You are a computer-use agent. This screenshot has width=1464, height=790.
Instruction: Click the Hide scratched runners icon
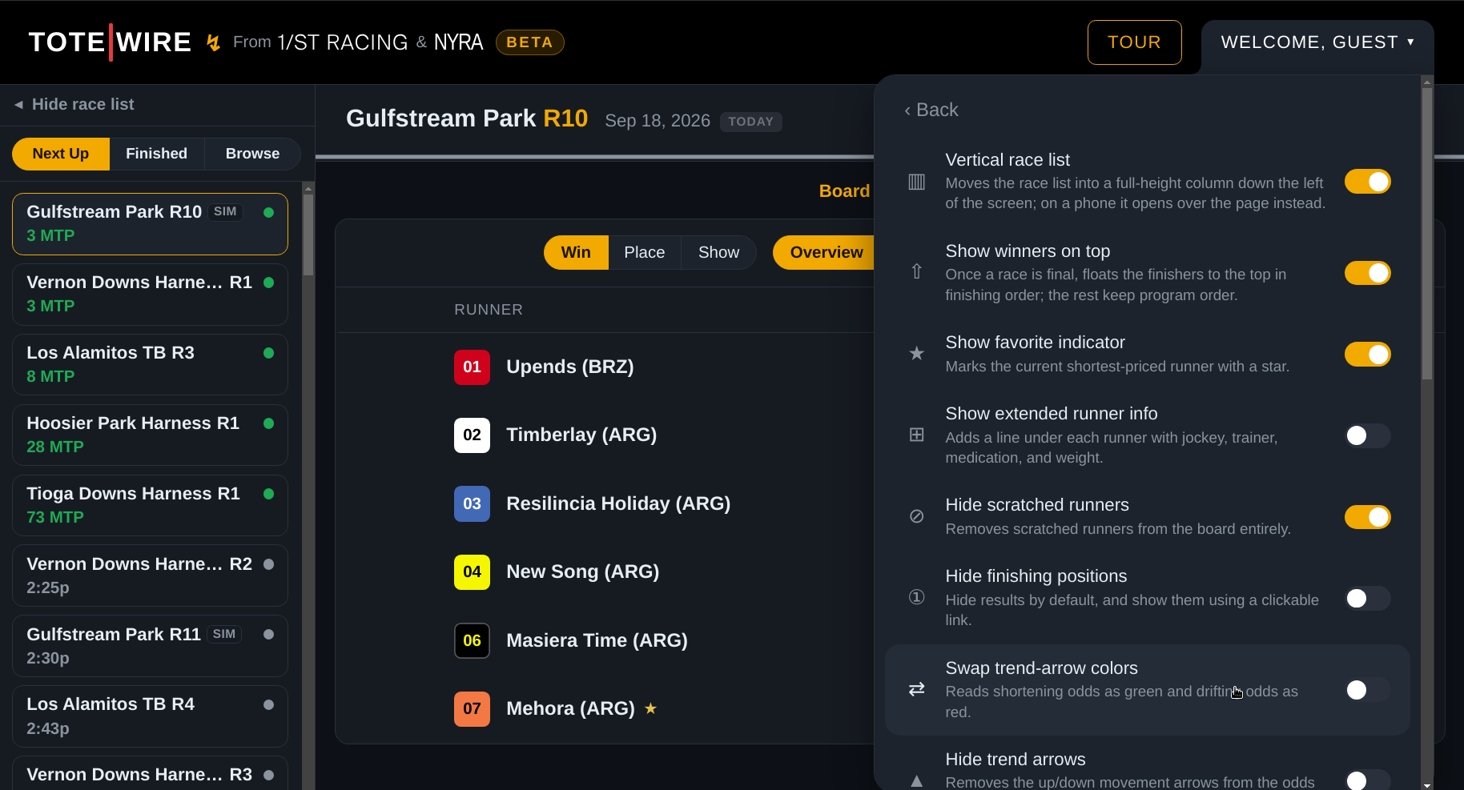[x=917, y=516]
